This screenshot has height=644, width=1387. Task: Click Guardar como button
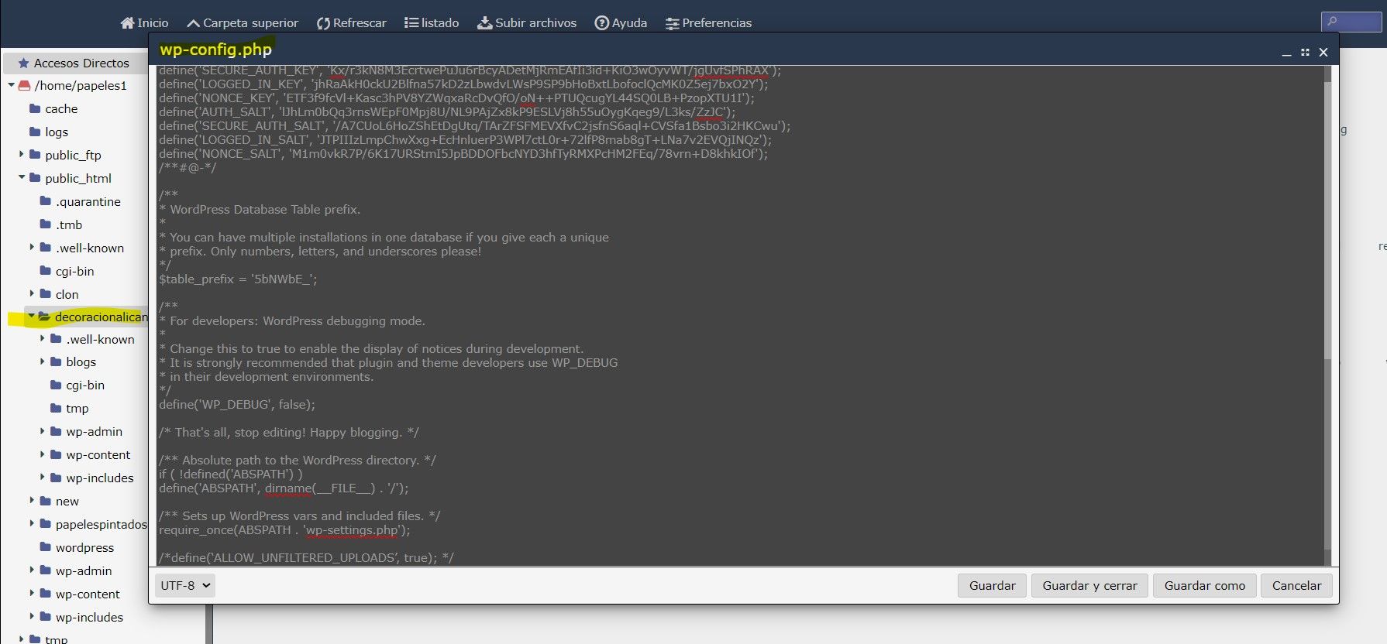click(x=1204, y=585)
